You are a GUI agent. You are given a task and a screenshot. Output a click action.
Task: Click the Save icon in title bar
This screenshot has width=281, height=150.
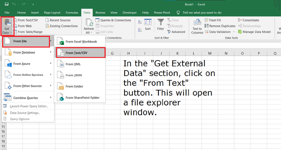tap(7, 4)
